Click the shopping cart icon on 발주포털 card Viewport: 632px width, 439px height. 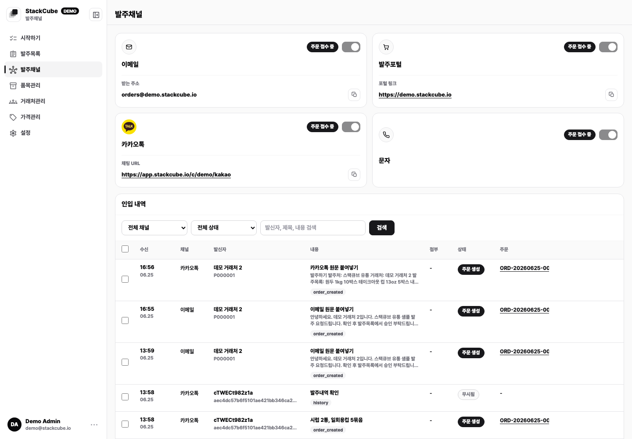(386, 47)
